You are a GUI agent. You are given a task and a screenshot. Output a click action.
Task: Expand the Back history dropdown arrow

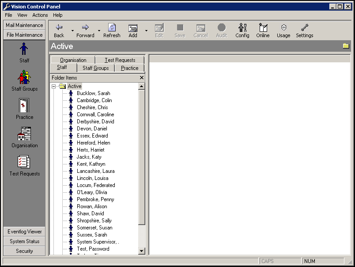pyautogui.click(x=72, y=31)
